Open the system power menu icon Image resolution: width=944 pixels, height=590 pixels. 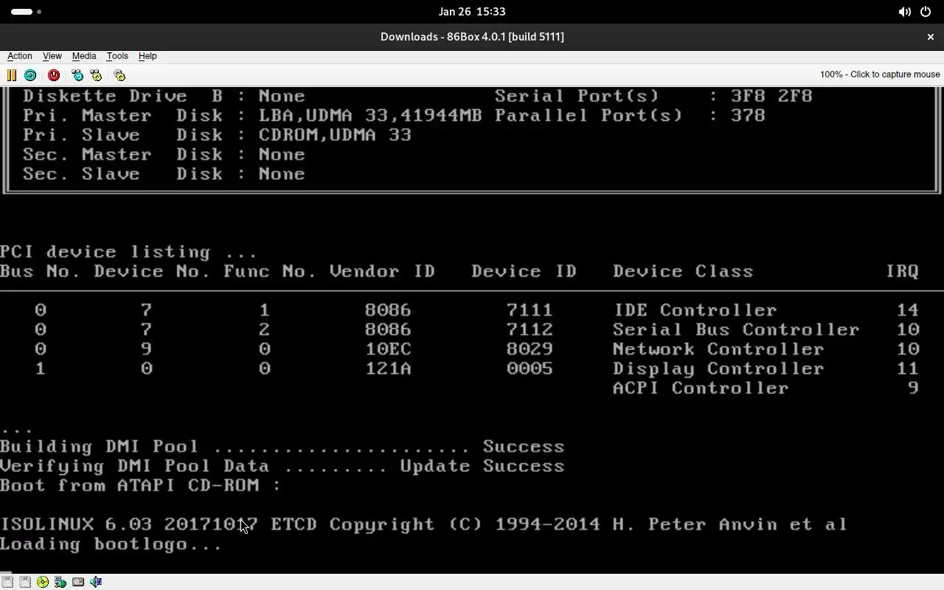click(x=925, y=12)
